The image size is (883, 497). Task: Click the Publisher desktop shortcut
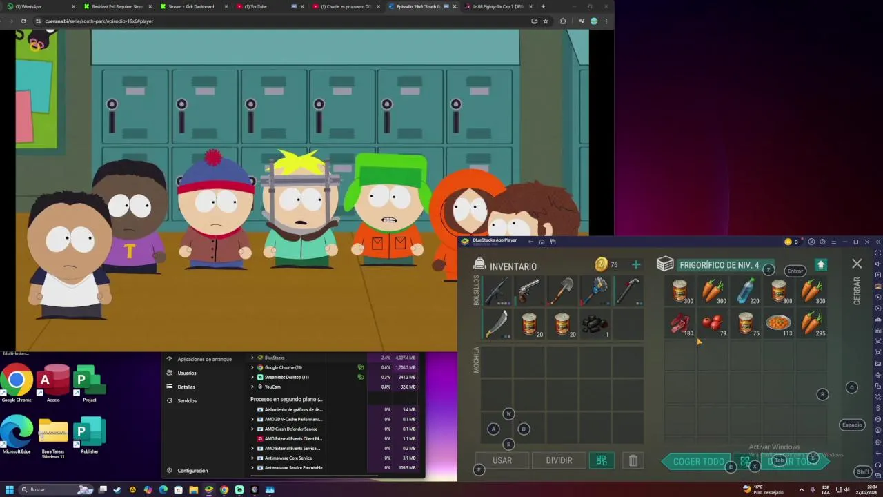click(90, 436)
